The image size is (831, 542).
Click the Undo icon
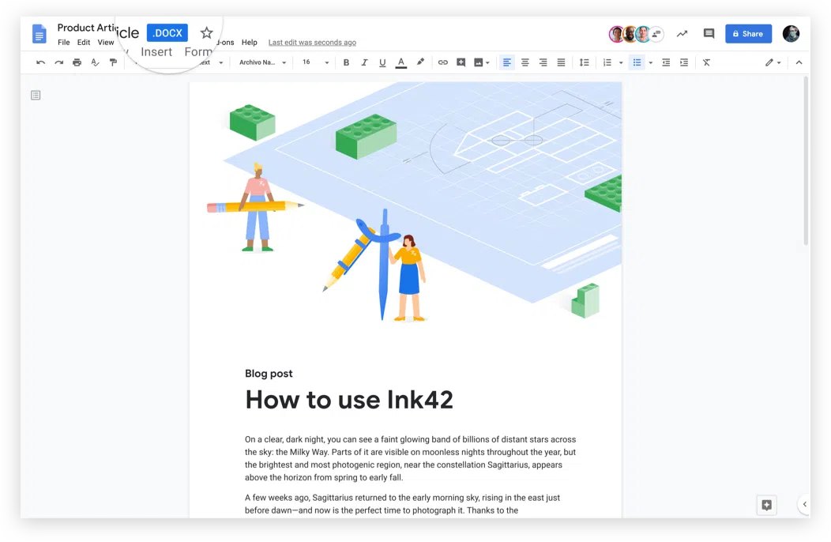[40, 62]
